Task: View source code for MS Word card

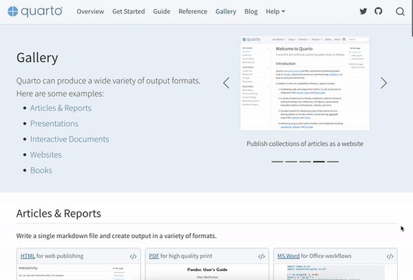Action: tap(390, 257)
